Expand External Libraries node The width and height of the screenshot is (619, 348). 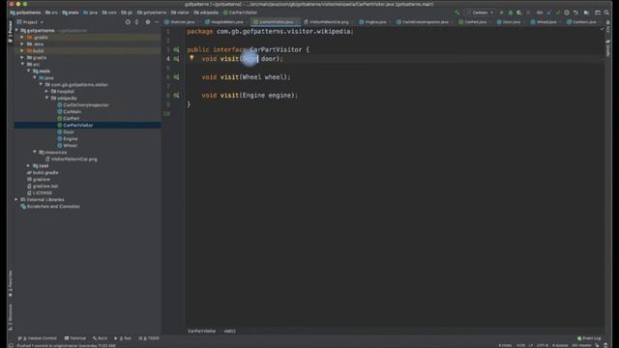point(16,200)
